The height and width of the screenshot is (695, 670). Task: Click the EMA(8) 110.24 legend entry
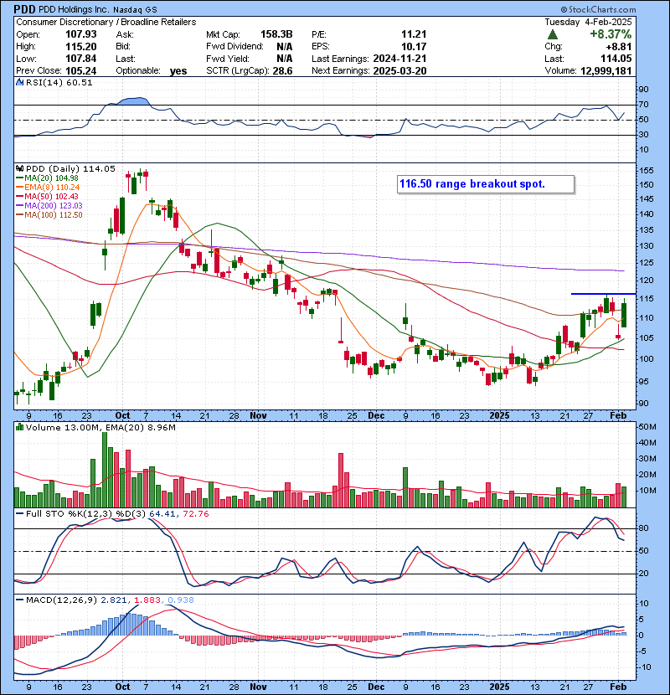click(48, 188)
